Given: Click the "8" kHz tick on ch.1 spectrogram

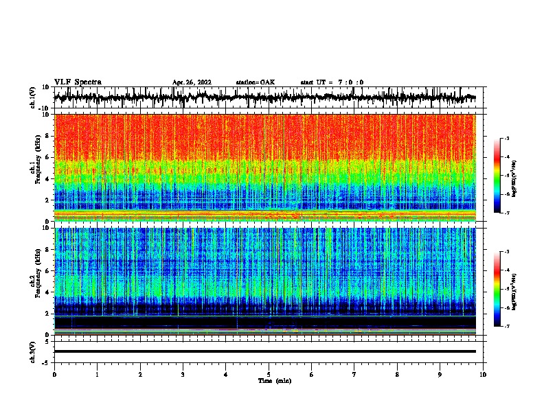Looking at the screenshot, I should 47,136.
